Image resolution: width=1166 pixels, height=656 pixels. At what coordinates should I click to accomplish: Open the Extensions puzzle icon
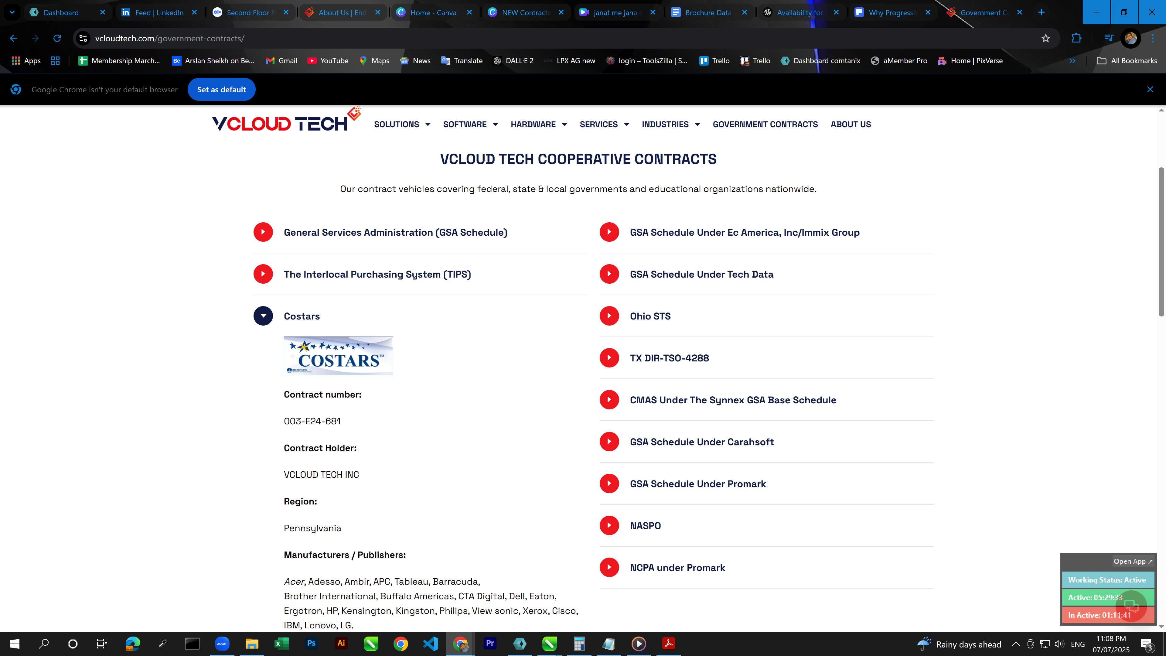coord(1076,39)
